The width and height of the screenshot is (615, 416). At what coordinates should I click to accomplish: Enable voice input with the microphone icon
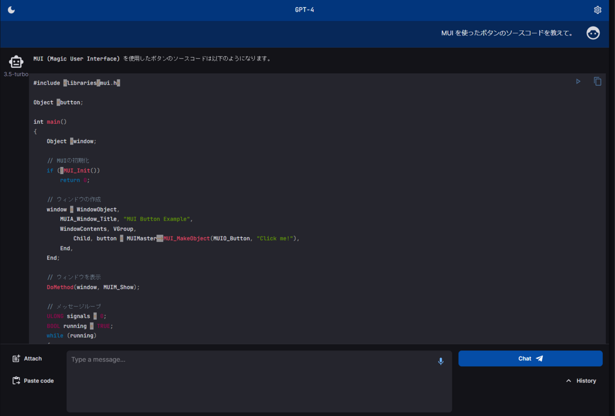tap(440, 361)
